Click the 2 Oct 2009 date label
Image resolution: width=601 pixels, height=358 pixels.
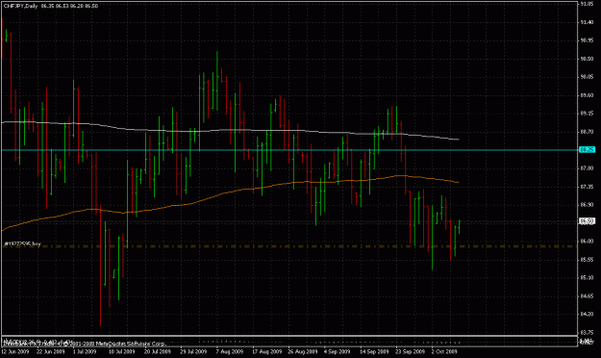(x=444, y=351)
